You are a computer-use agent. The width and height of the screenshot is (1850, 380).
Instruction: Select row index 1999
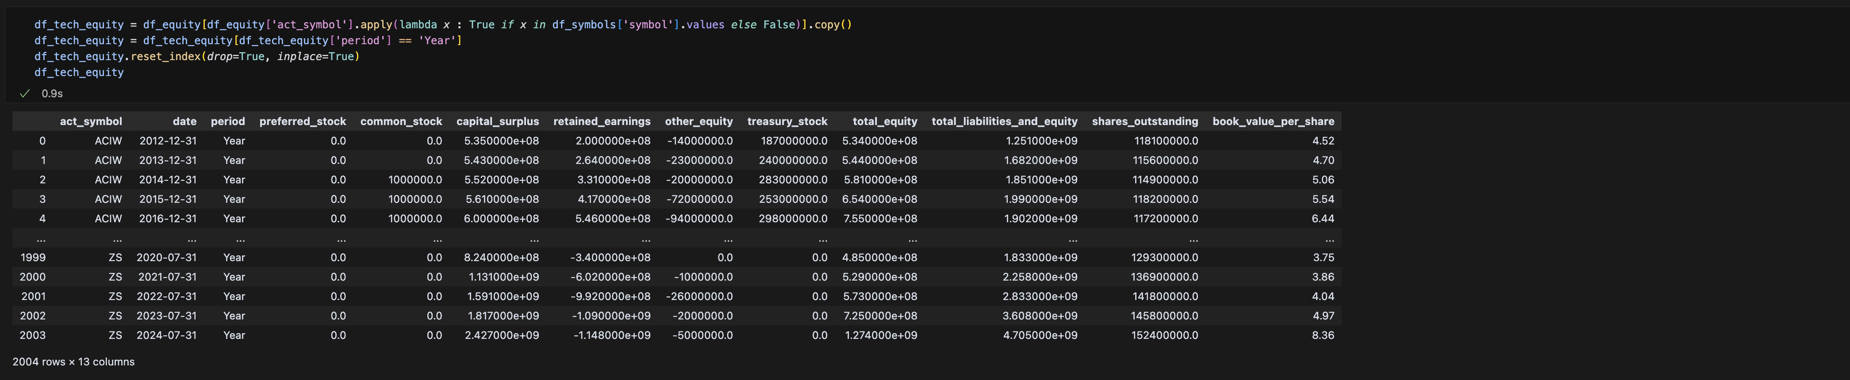(x=33, y=257)
